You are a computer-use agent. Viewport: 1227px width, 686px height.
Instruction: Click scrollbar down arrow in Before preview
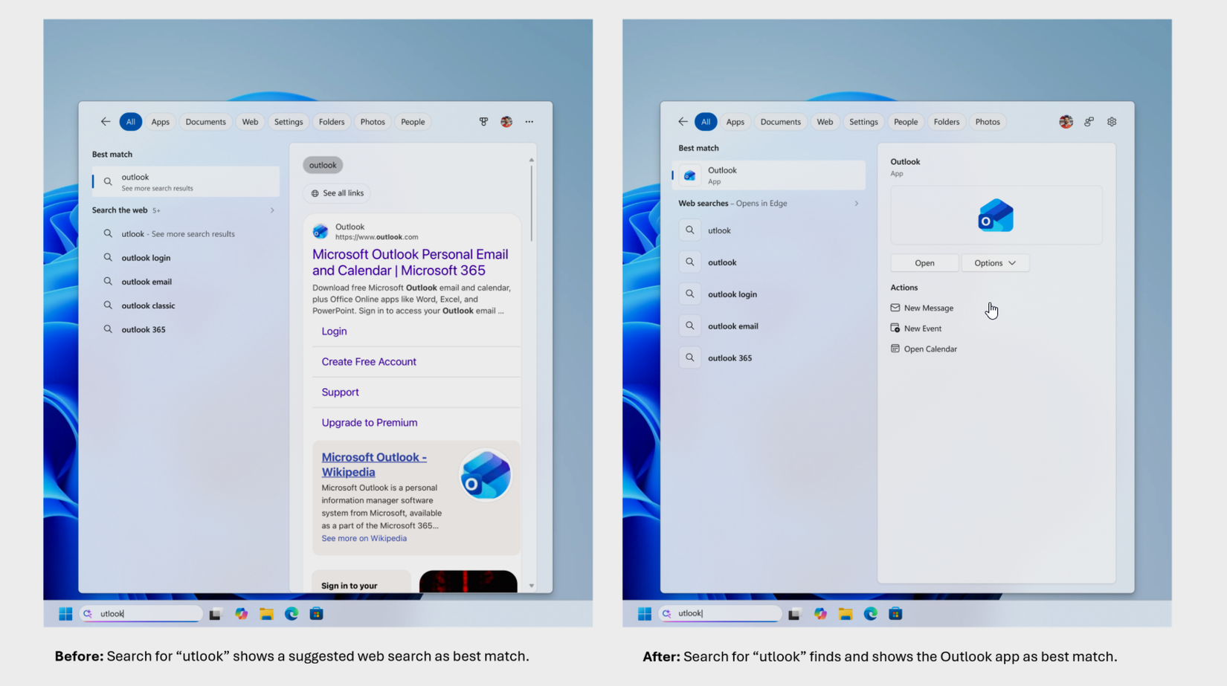click(x=531, y=586)
